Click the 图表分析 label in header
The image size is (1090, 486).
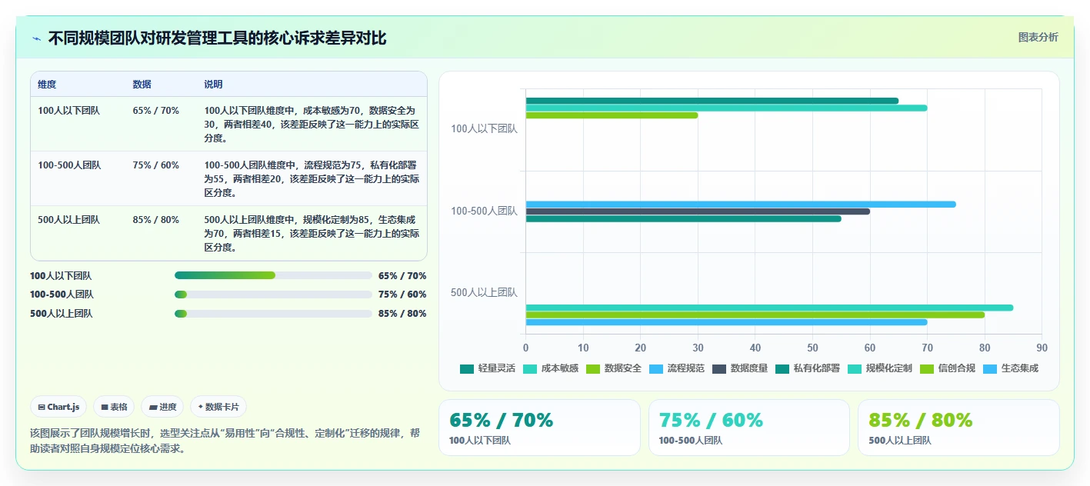coord(1038,37)
